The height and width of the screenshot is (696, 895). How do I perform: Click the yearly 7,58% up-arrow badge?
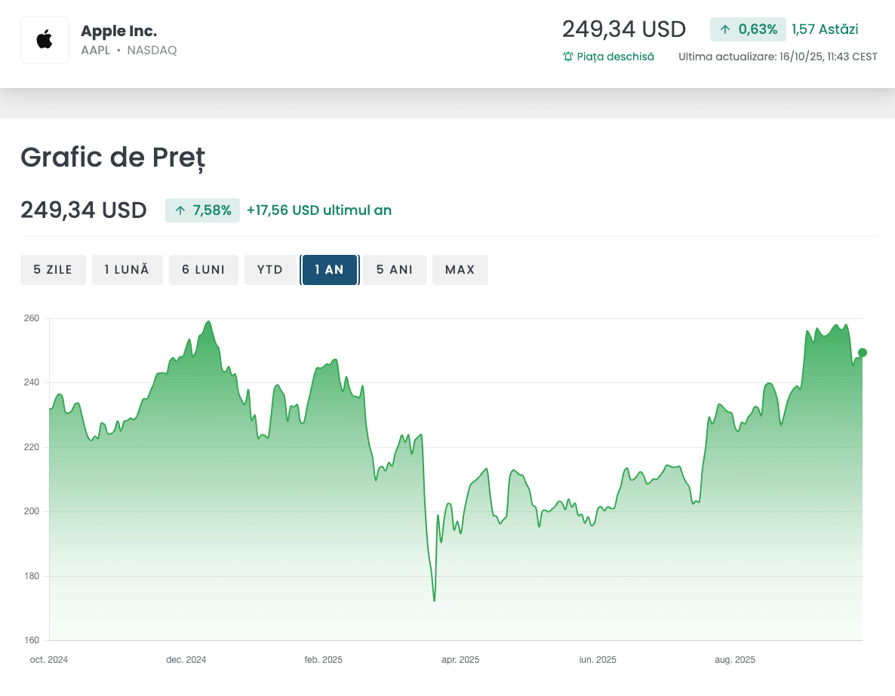(x=203, y=210)
